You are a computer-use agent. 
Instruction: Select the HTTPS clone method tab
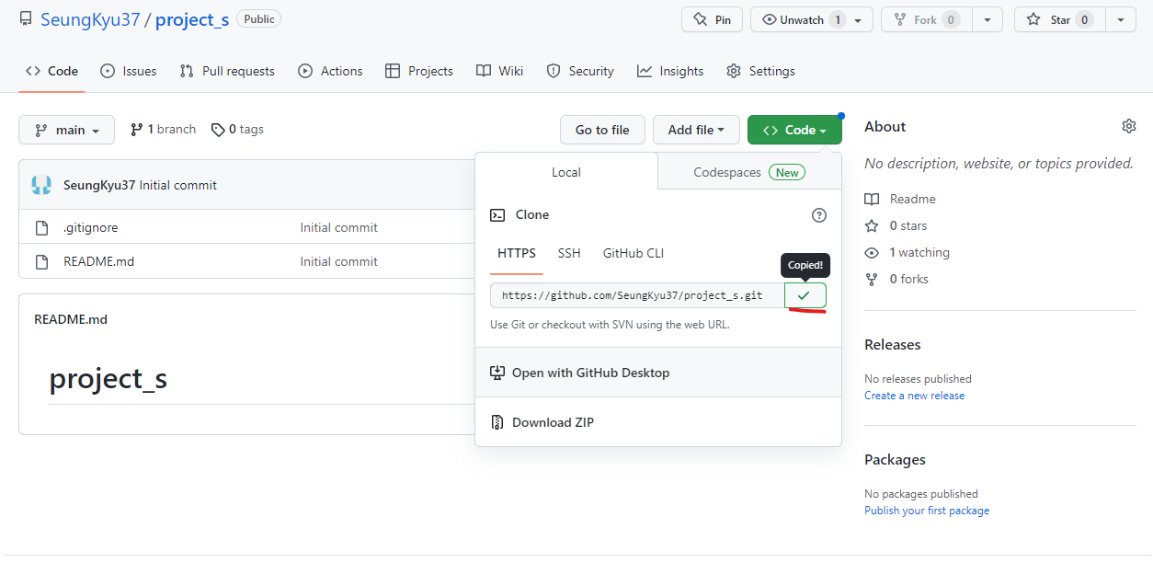pyautogui.click(x=517, y=253)
